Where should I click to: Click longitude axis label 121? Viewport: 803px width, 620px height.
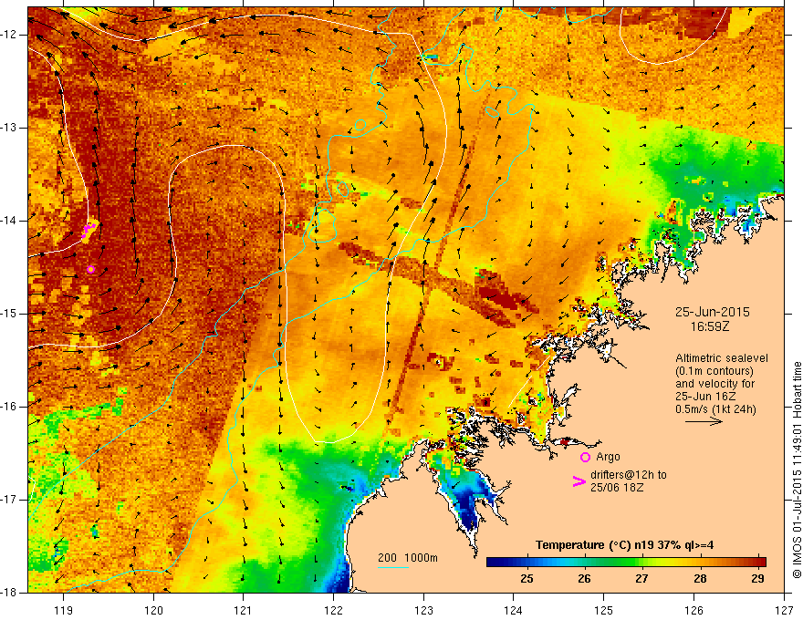[244, 610]
